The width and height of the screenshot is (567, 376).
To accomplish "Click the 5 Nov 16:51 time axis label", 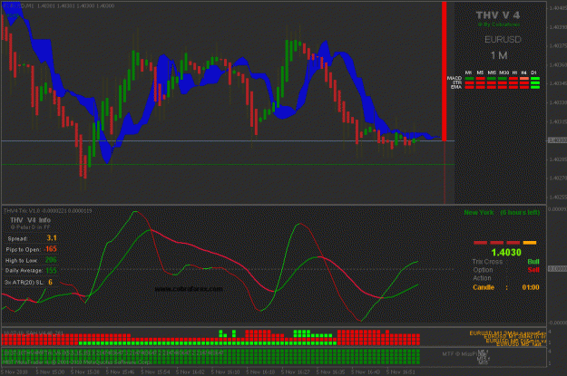I will click(401, 371).
